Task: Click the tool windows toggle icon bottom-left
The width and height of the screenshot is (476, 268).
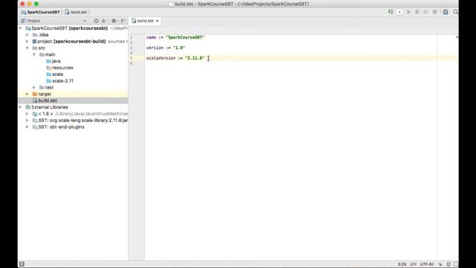Action: [22, 264]
